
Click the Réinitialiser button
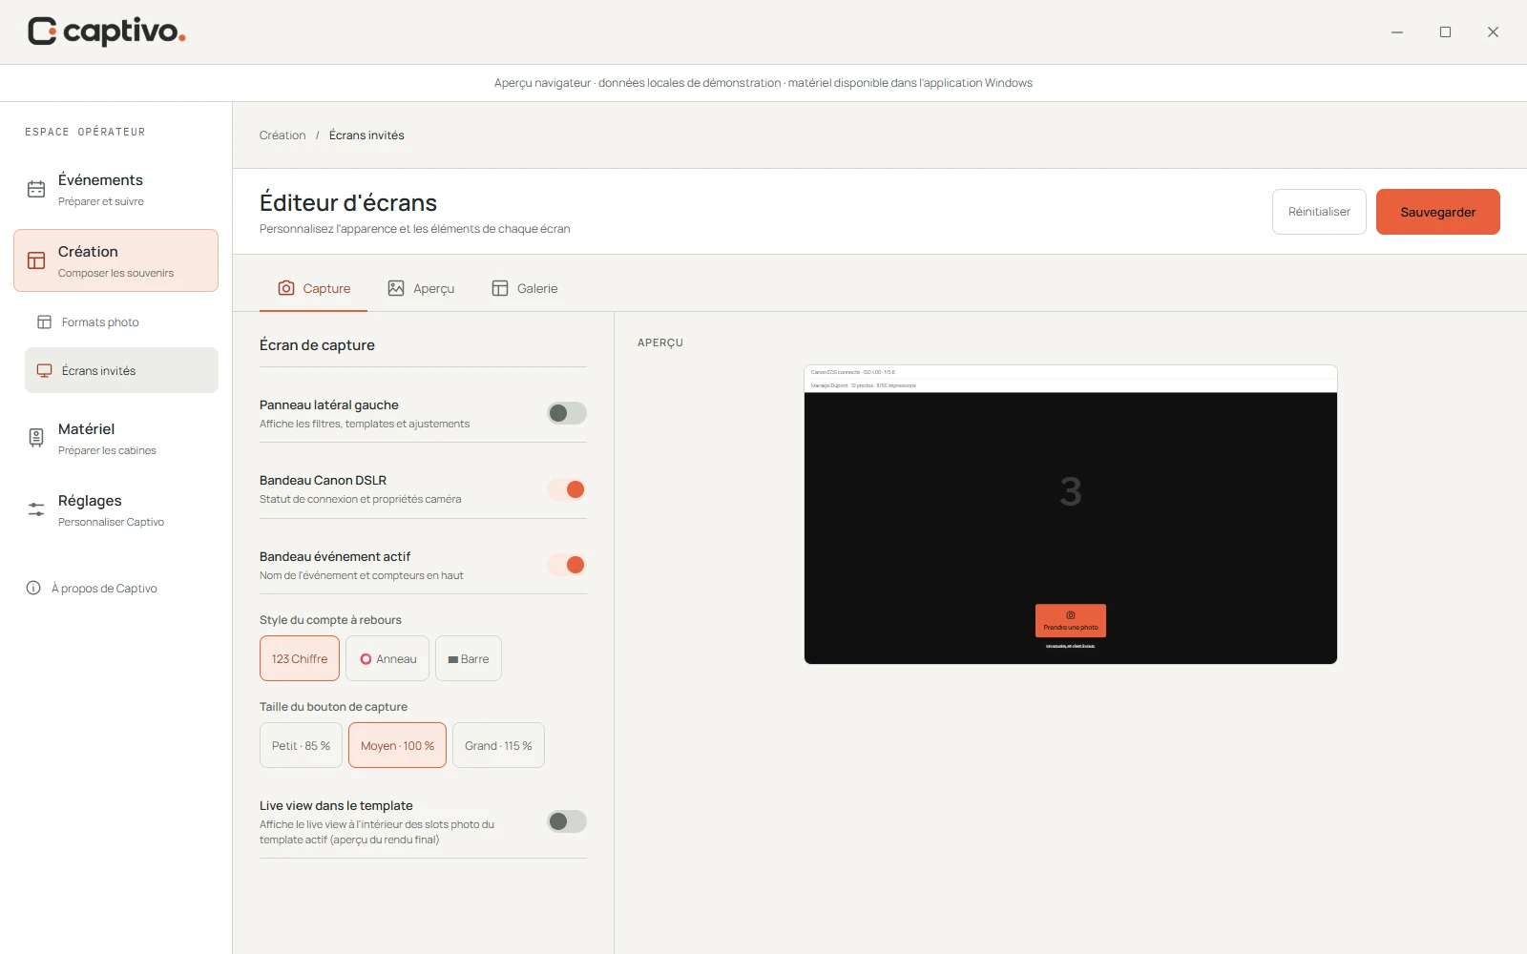1319,212
